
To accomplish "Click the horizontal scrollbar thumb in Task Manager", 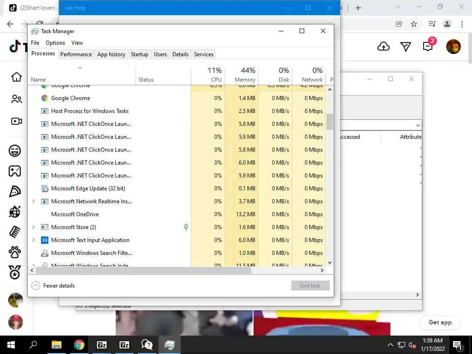I will (143, 270).
